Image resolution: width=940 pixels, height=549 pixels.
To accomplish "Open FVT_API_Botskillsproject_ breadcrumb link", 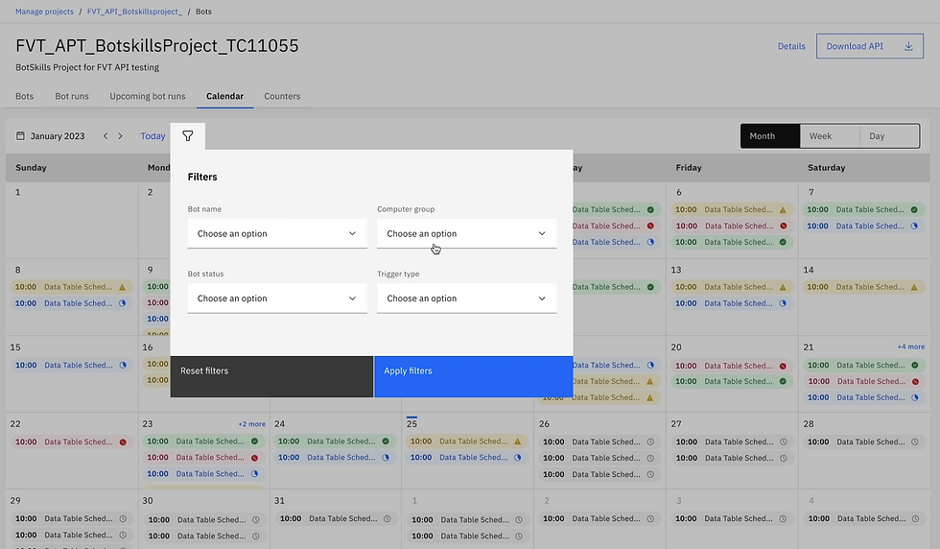I will click(x=134, y=12).
